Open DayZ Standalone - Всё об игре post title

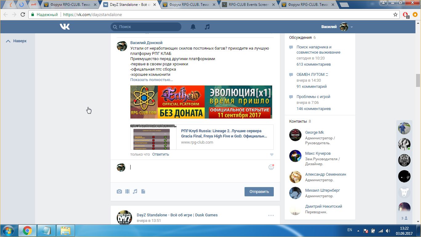177,215
